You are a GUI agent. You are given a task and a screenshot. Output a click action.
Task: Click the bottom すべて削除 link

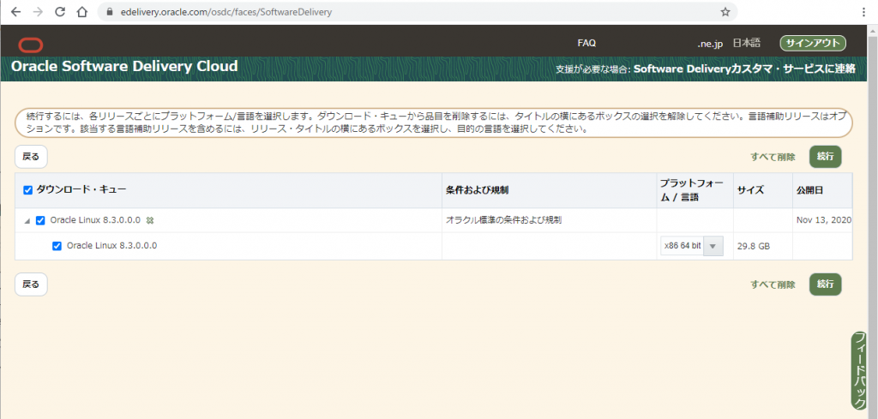pyautogui.click(x=773, y=284)
